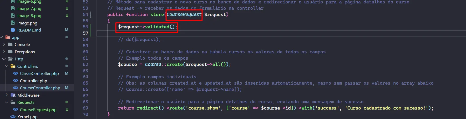Click the README.md info icon
The width and height of the screenshot is (466, 119).
[13, 30]
